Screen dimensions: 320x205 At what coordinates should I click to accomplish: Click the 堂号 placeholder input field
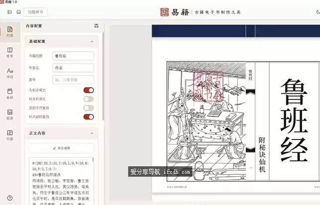pyautogui.click(x=73, y=80)
